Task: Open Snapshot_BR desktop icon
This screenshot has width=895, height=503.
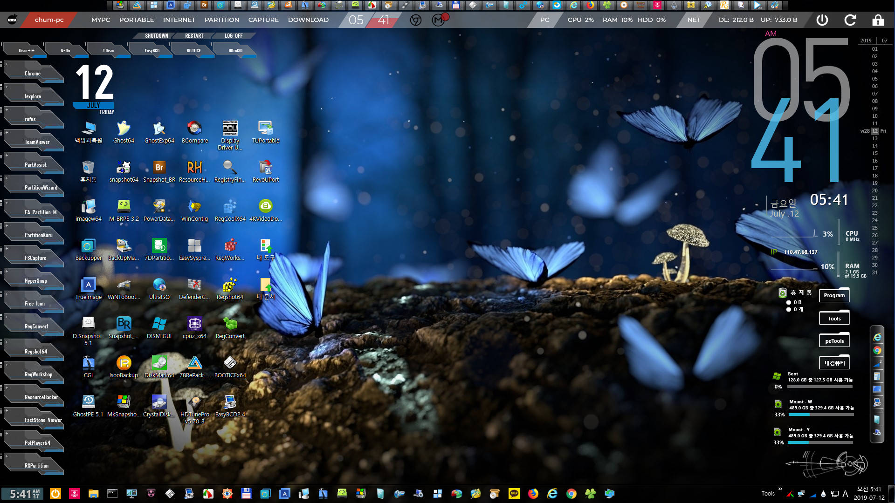Action: pyautogui.click(x=159, y=171)
